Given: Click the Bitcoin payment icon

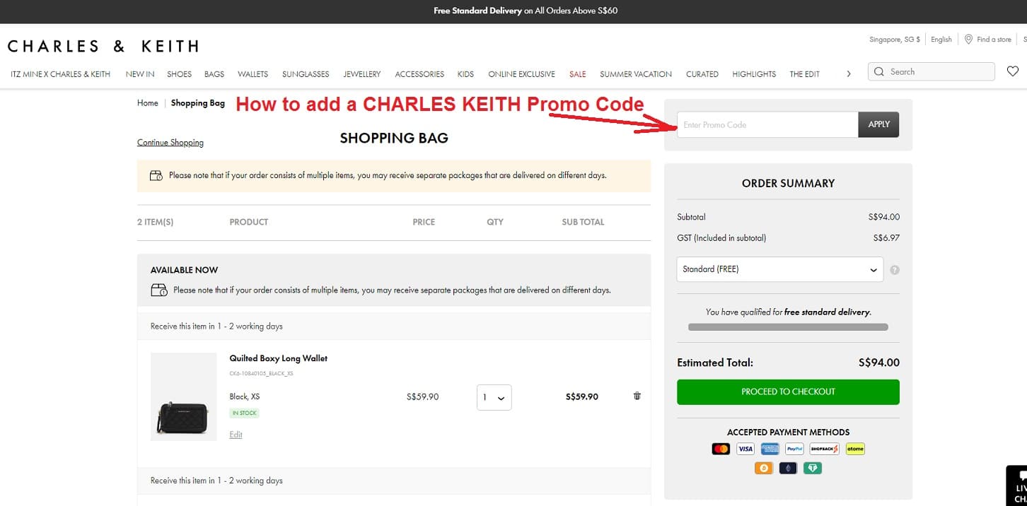Looking at the screenshot, I should (764, 467).
